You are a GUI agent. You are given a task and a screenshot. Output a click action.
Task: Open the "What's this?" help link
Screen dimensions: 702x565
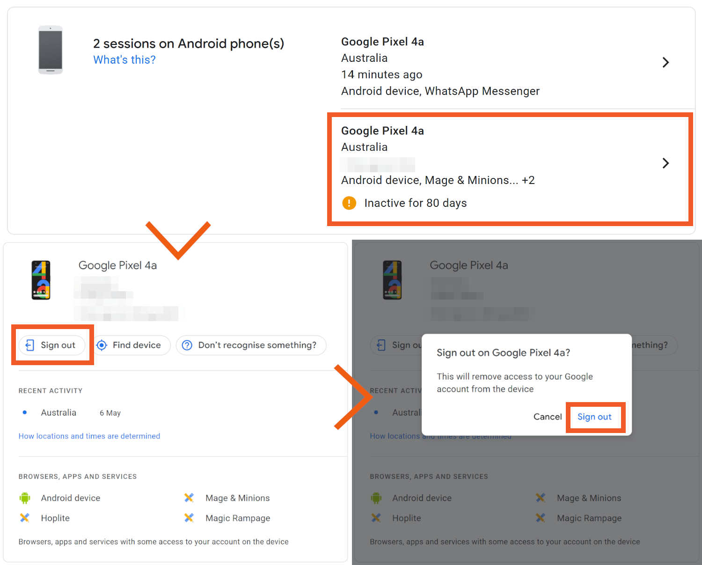pyautogui.click(x=124, y=60)
